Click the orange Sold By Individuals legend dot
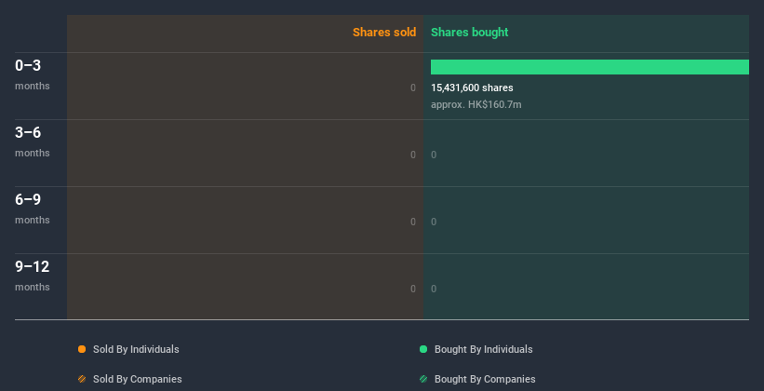The image size is (764, 391). tap(82, 349)
